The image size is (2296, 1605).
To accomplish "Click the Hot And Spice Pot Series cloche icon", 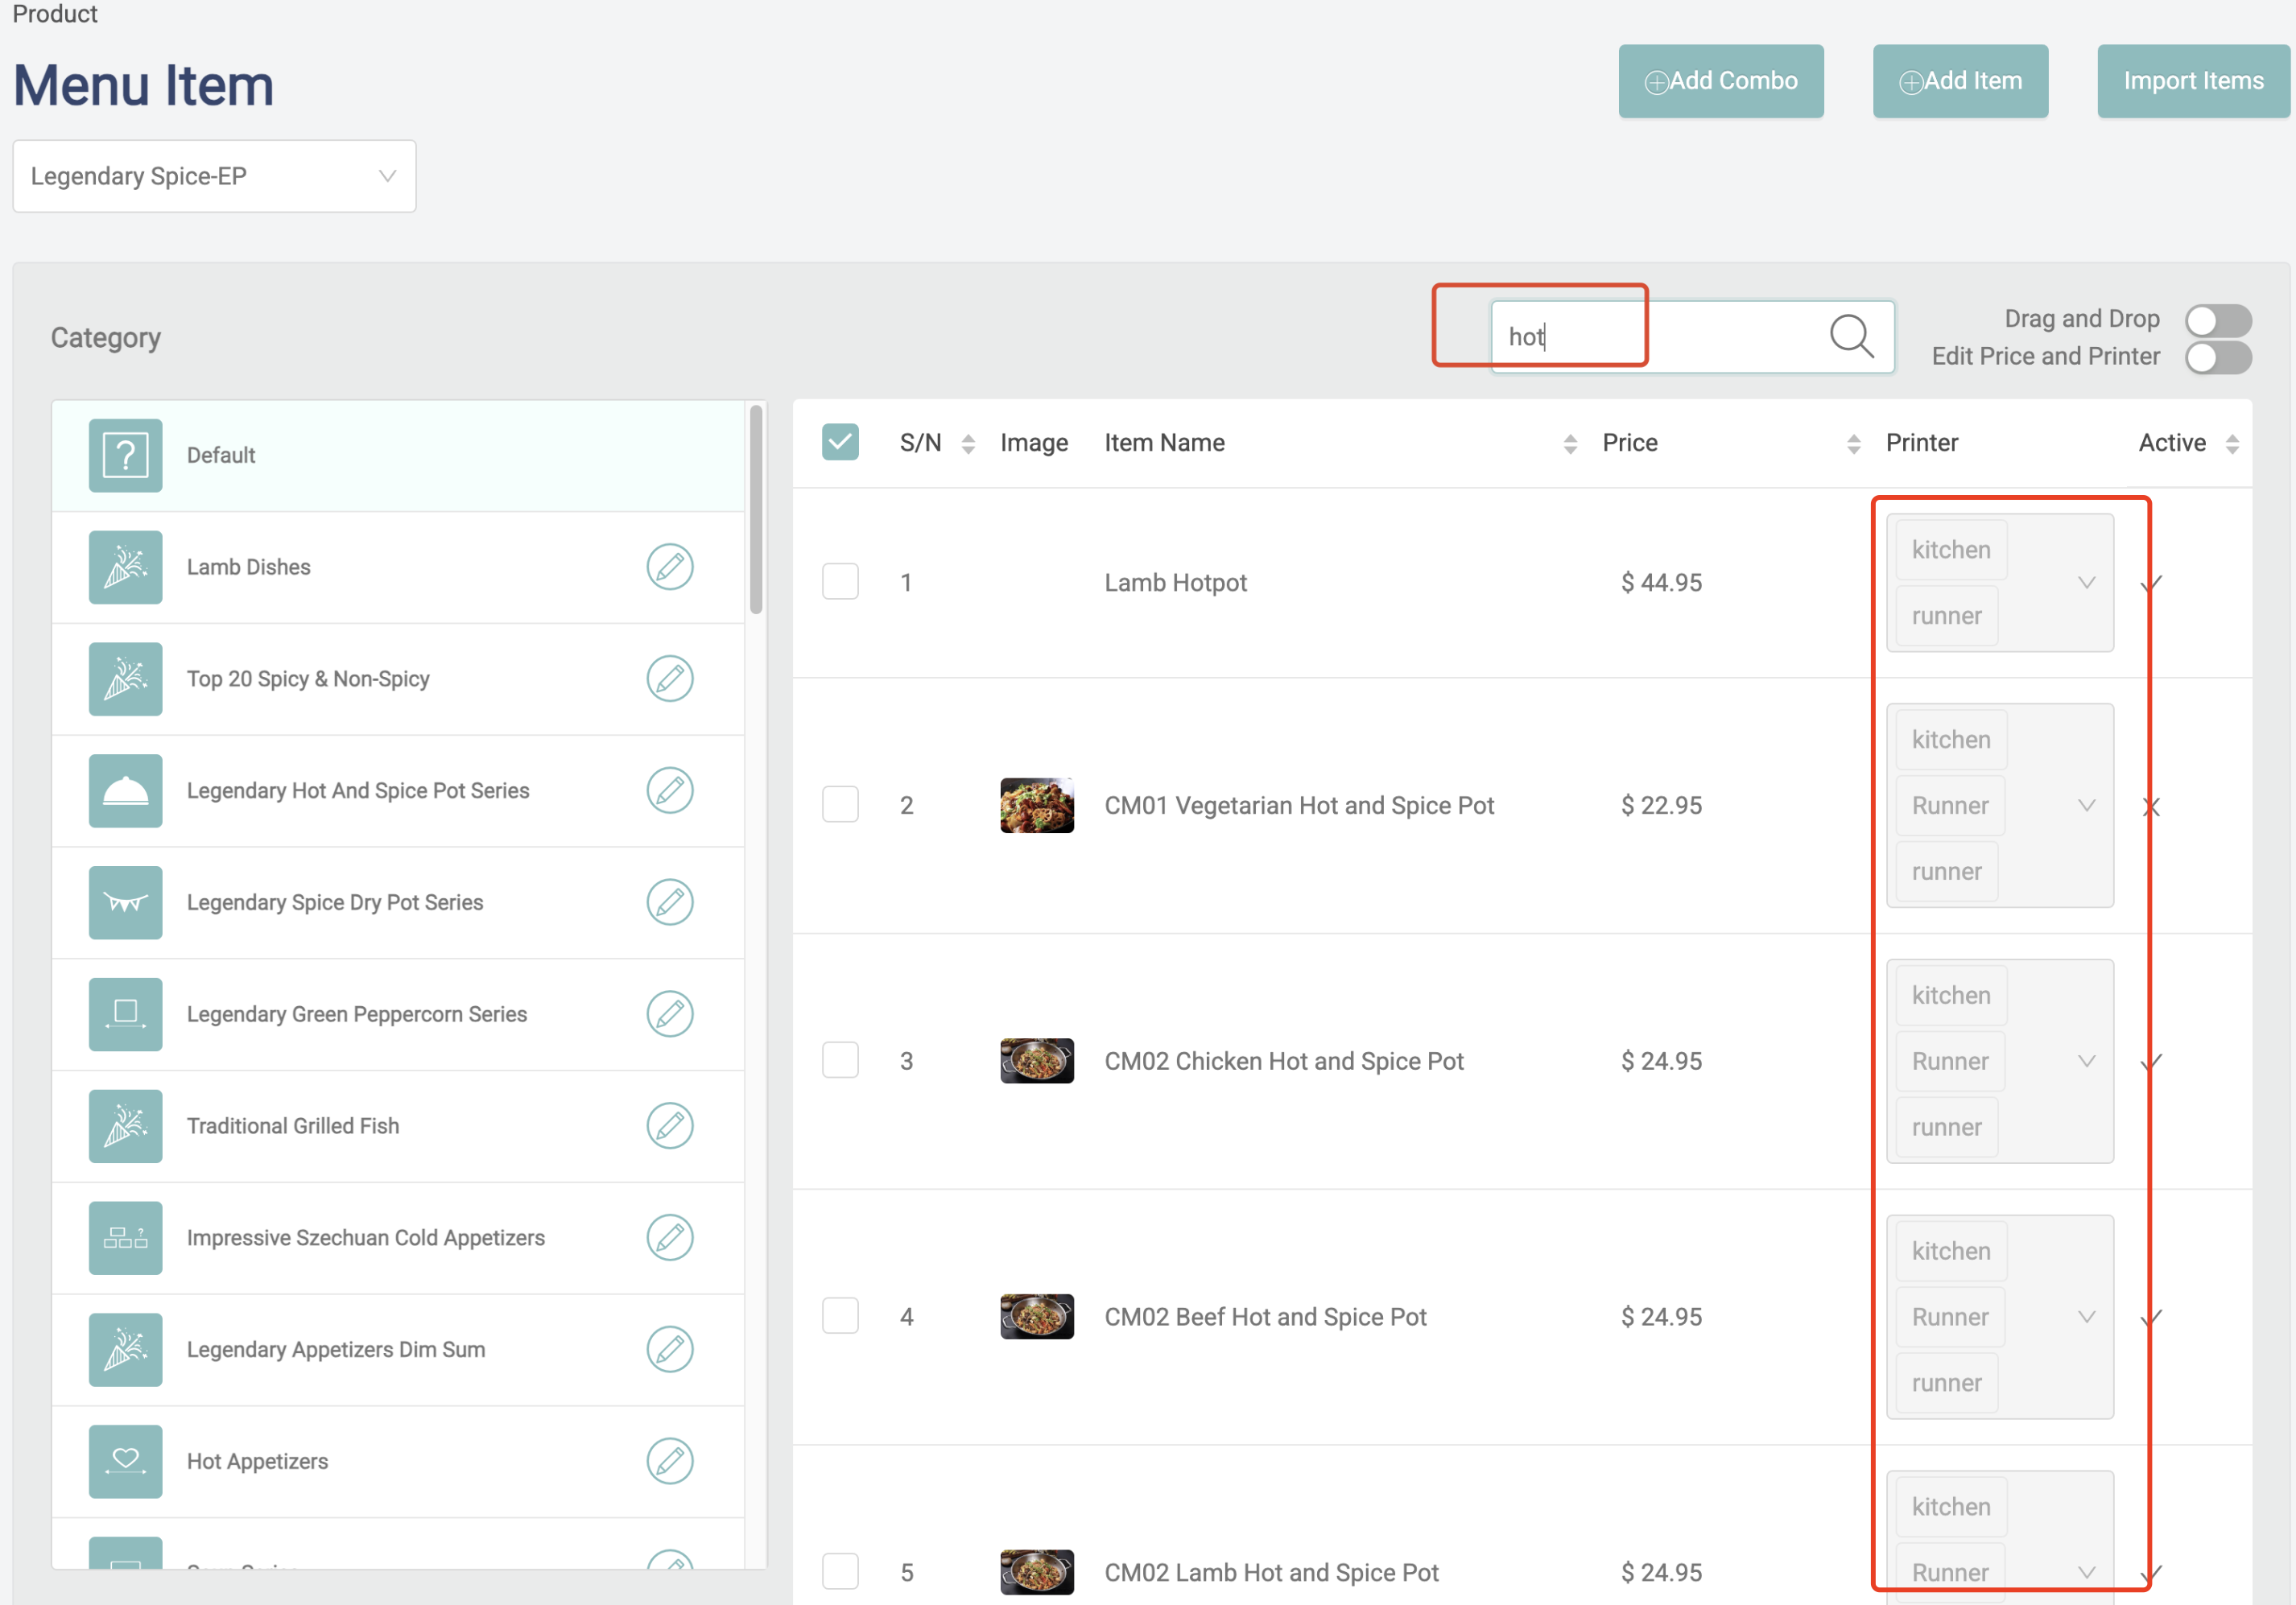I will (125, 791).
